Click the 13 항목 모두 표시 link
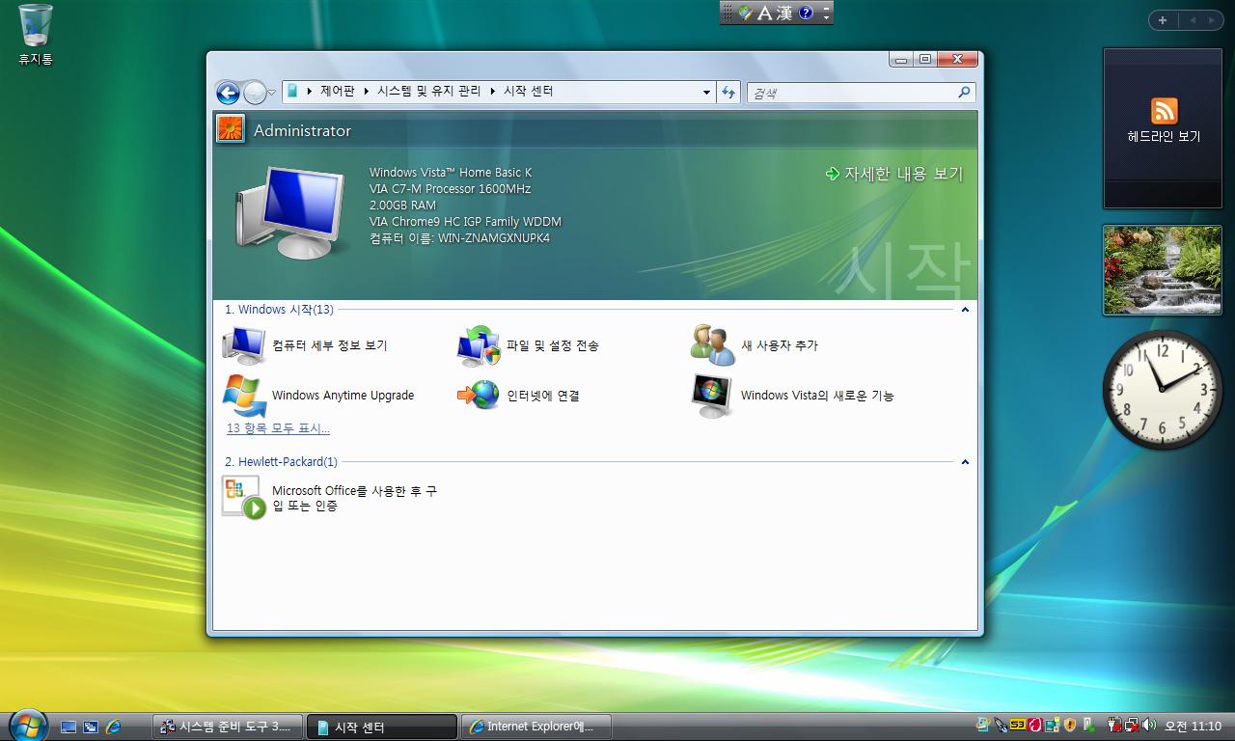The width and height of the screenshot is (1235, 741). click(278, 428)
